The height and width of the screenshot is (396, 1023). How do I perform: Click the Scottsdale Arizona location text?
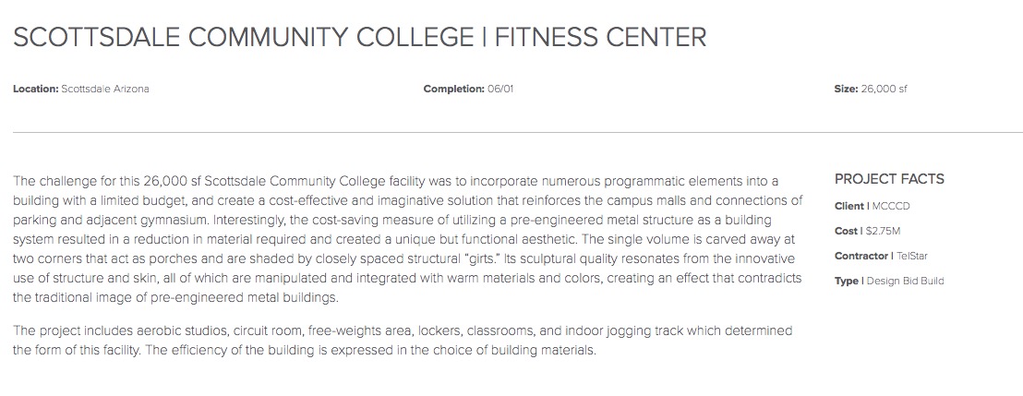[105, 89]
